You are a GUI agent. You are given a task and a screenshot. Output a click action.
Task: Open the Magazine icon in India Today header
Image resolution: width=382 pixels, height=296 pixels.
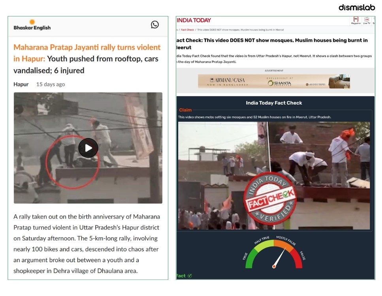356,21
